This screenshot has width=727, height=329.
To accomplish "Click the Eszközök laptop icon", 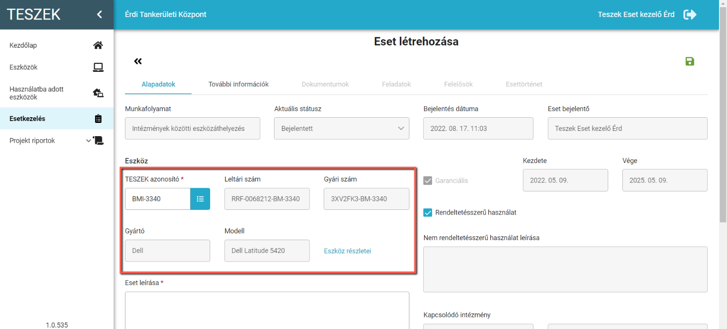I will (x=98, y=67).
